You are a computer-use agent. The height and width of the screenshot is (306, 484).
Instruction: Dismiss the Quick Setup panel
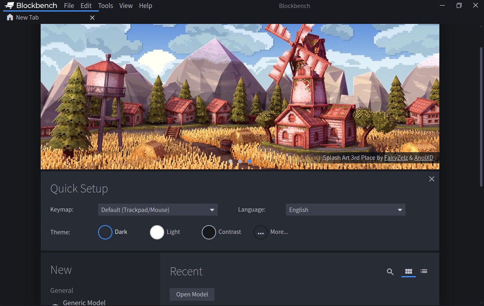click(431, 179)
